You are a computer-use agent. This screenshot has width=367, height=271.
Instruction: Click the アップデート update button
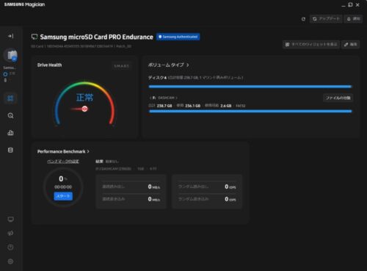tap(326, 19)
